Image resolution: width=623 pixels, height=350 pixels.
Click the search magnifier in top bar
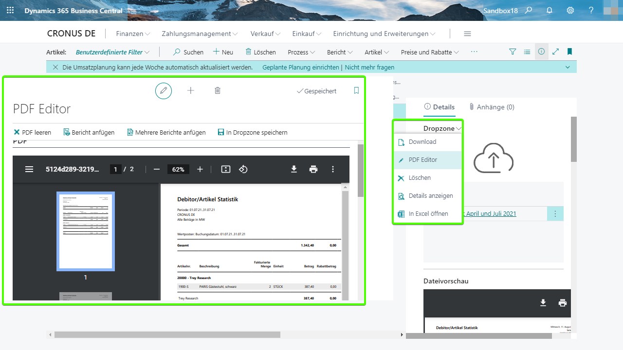point(529,10)
